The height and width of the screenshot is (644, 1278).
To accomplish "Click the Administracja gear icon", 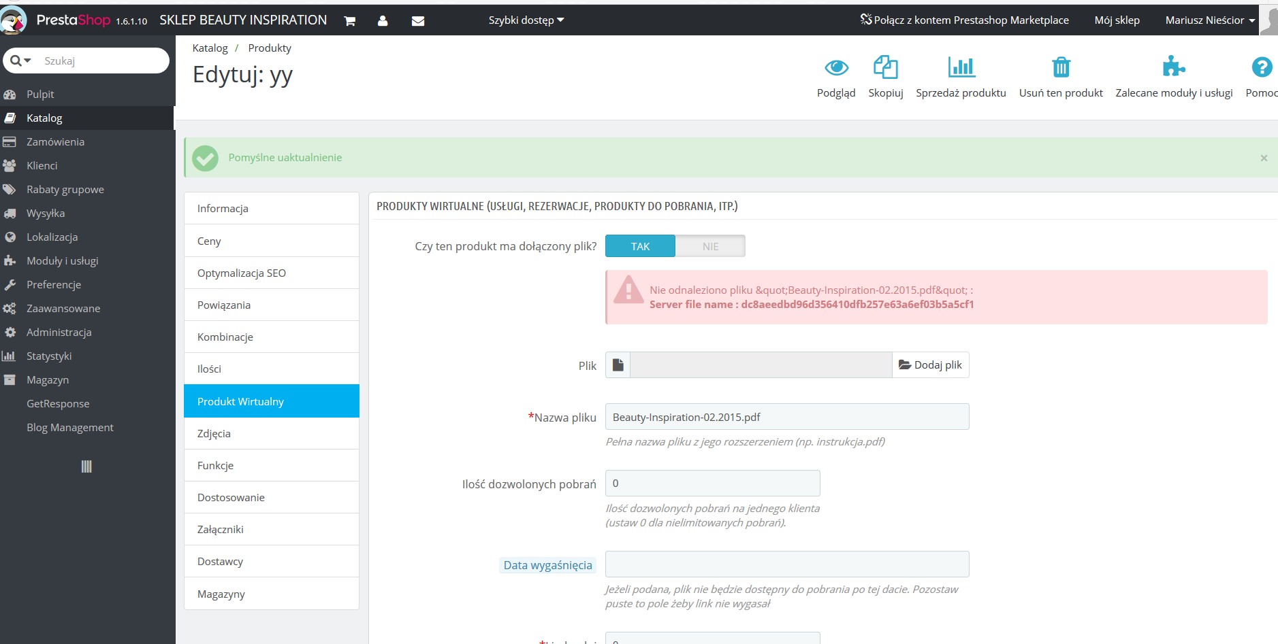I will coord(10,333).
